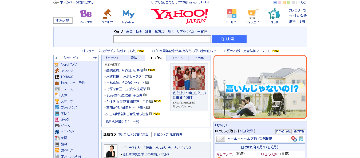360x158 pixels.
Task: Open the きっず robot icon
Action: tap(274, 14)
